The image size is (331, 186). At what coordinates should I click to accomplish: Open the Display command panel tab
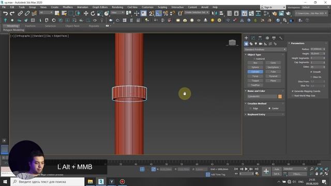tap(274, 38)
